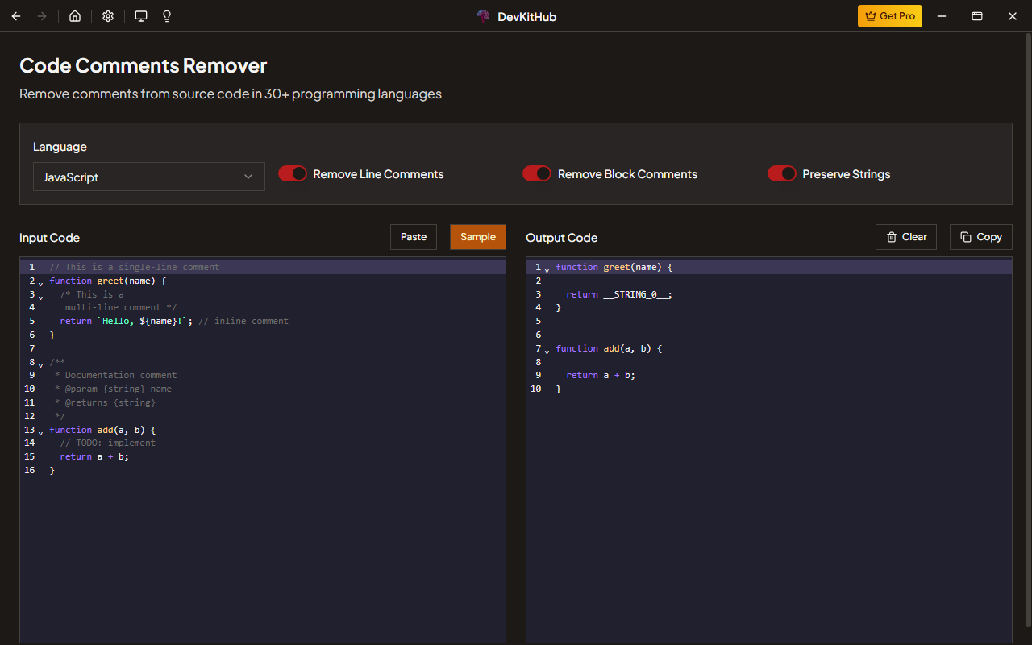The width and height of the screenshot is (1032, 645).
Task: Click the Language label
Action: click(x=60, y=147)
